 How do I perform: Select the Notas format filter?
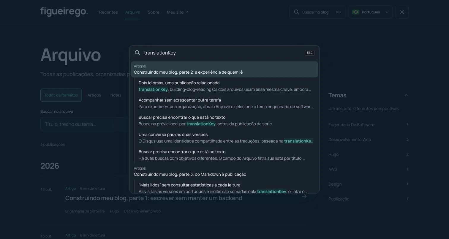116,95
